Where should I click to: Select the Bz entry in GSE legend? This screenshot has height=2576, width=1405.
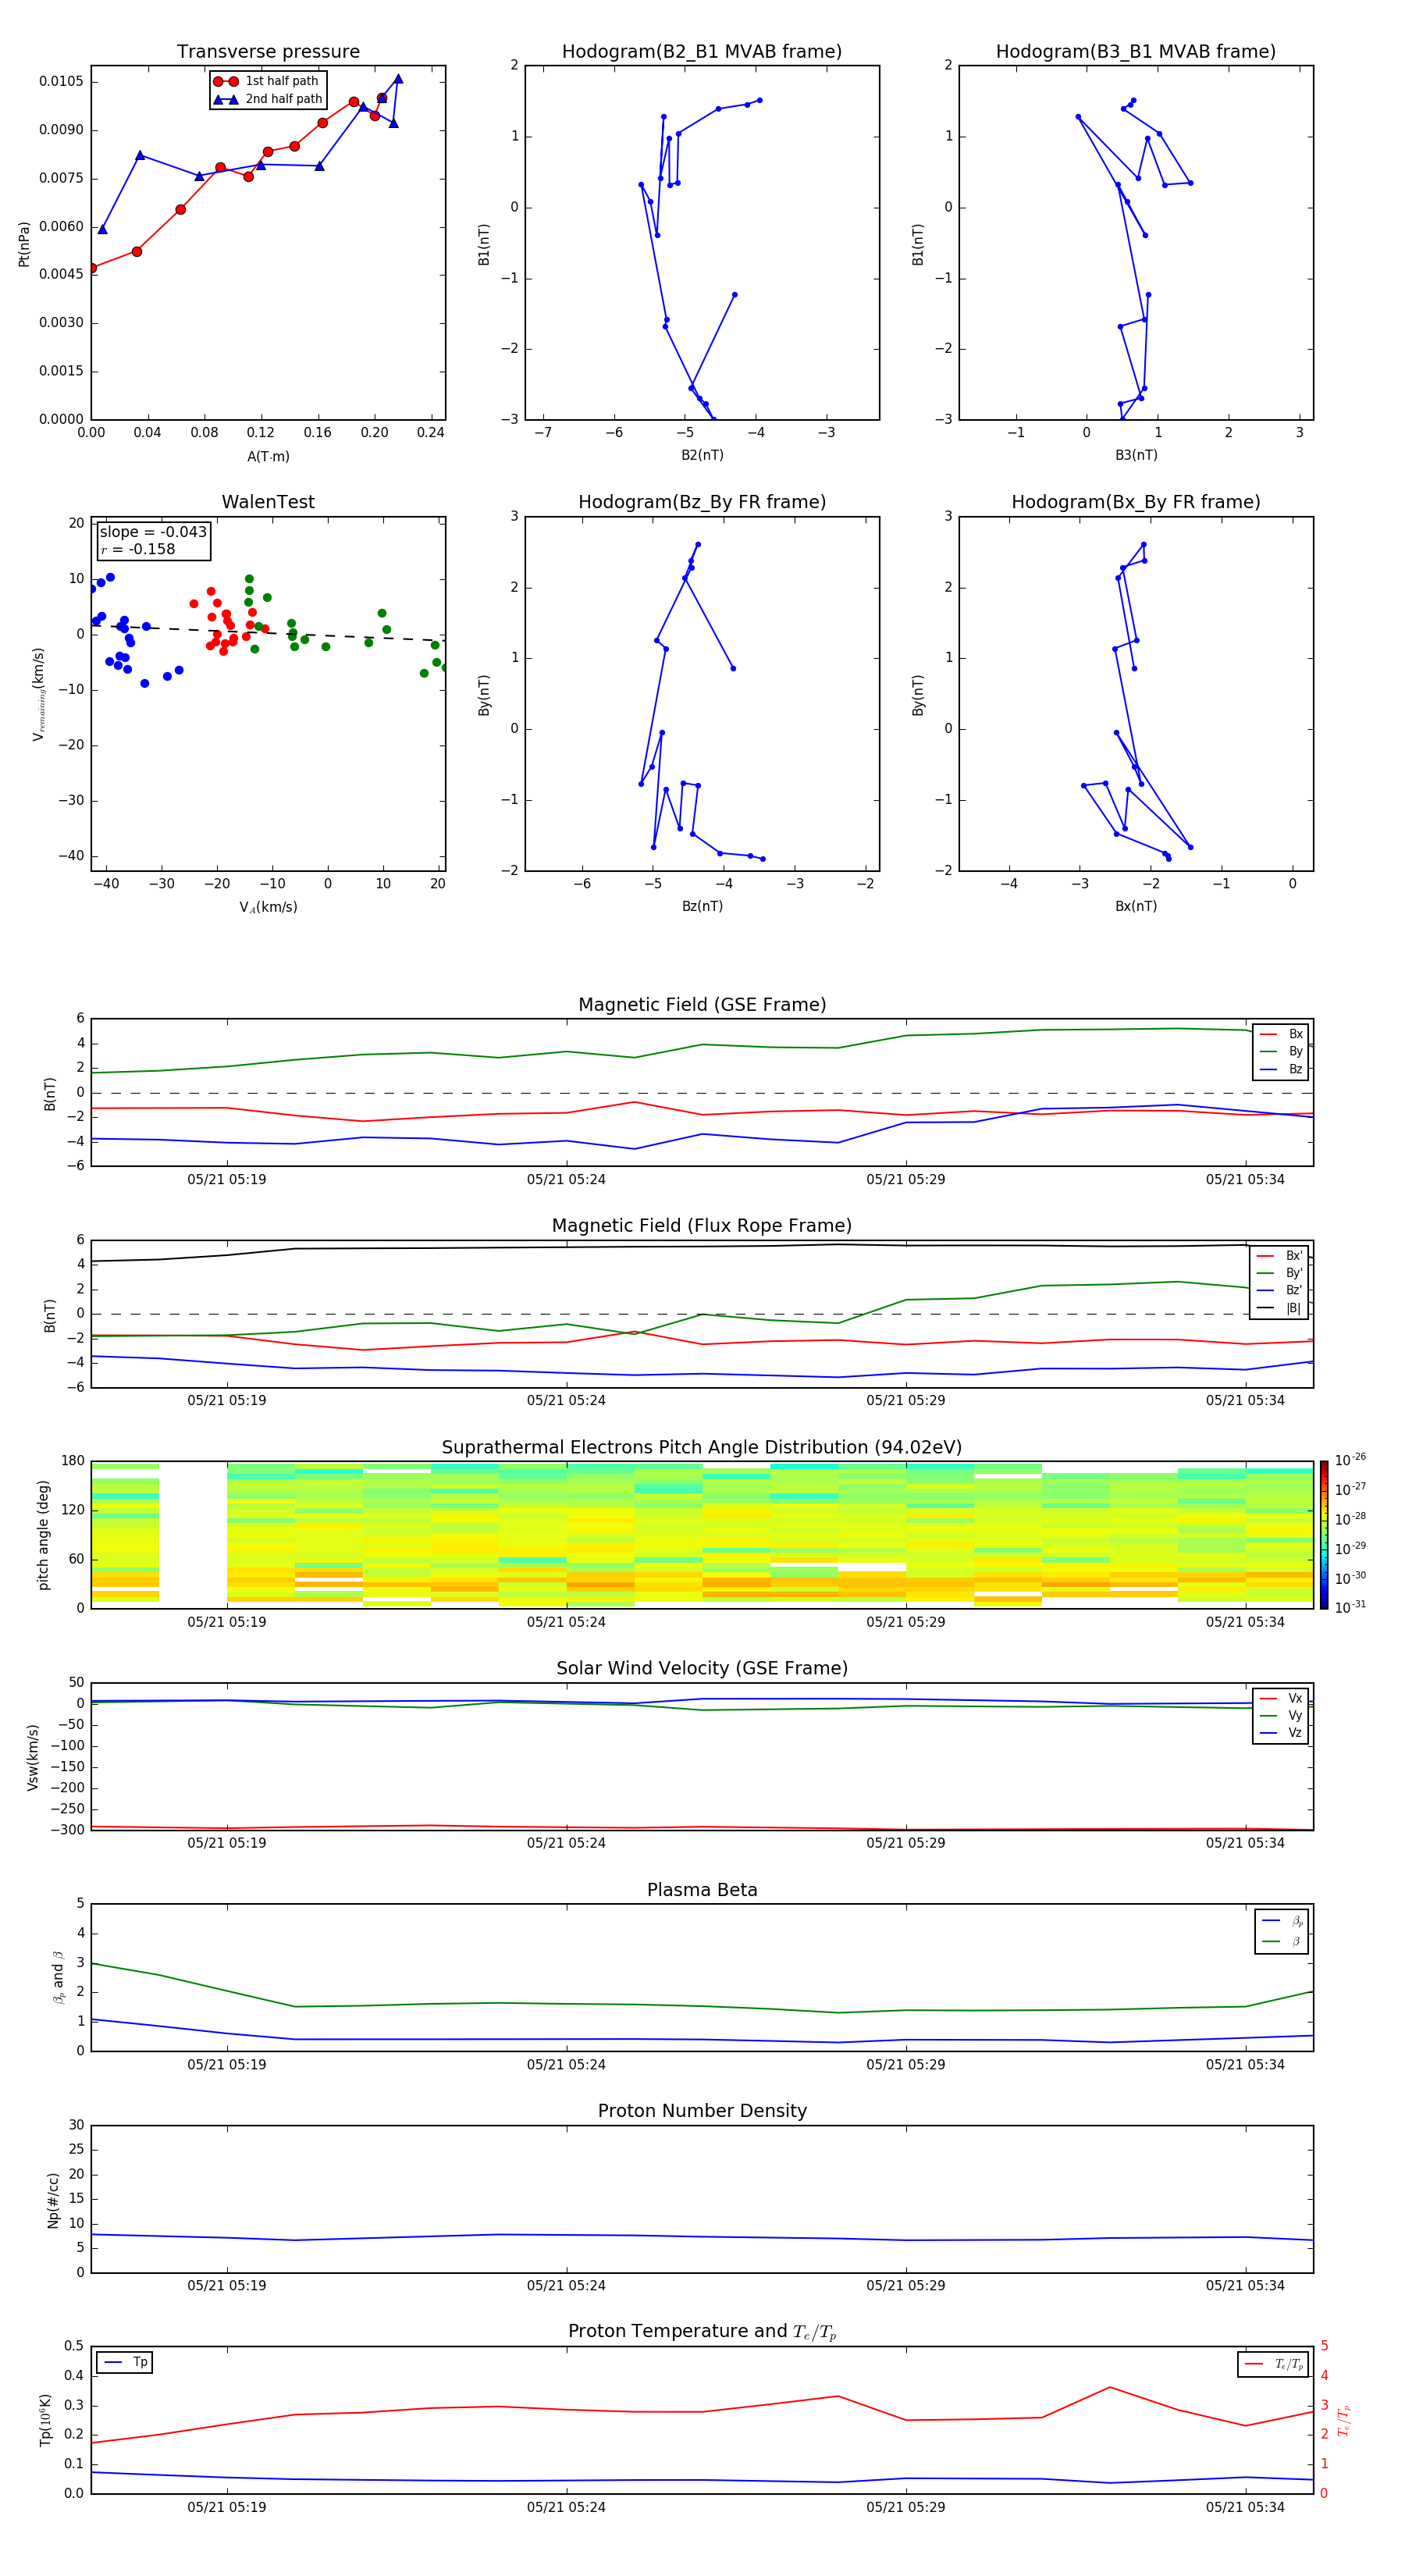(1281, 1069)
